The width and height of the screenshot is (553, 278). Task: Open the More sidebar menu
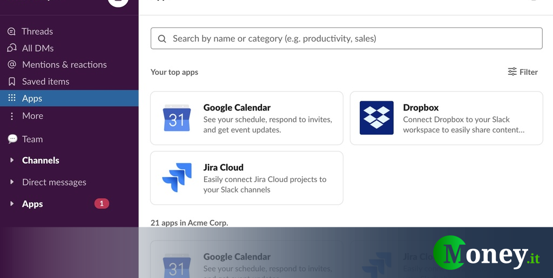[x=32, y=116]
